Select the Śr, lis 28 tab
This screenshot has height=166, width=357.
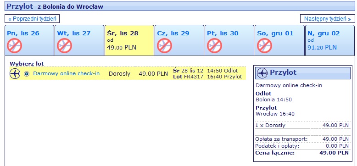(129, 40)
